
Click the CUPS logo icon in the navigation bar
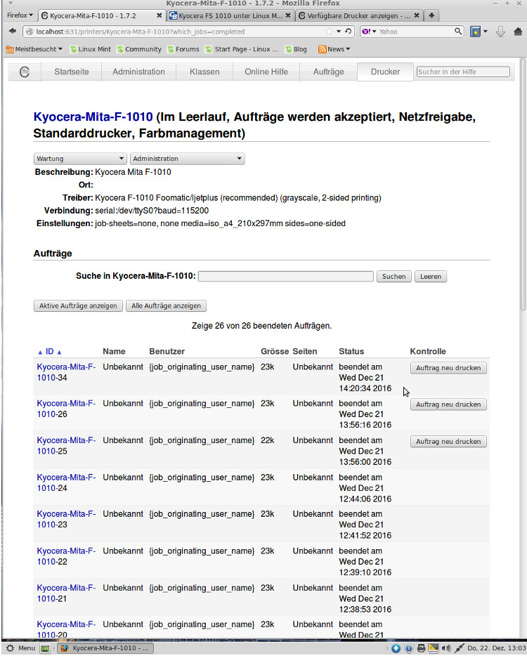[25, 72]
